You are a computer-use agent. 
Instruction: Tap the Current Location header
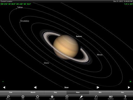[x=6, y=1]
